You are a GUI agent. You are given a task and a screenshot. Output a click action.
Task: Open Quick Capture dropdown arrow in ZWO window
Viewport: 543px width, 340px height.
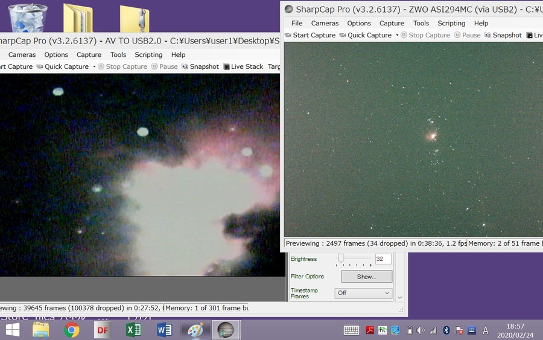[397, 35]
